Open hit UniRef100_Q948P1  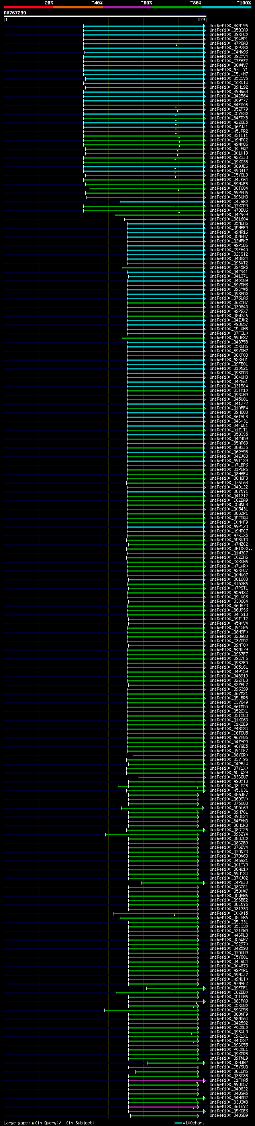229,39
